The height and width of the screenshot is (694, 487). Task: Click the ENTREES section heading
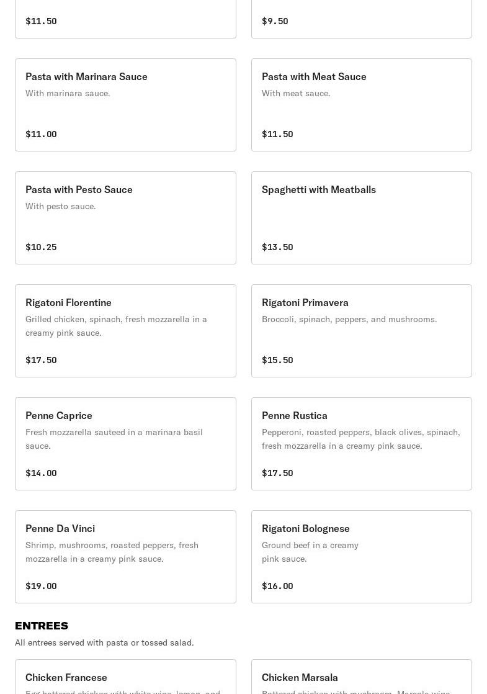click(x=42, y=625)
